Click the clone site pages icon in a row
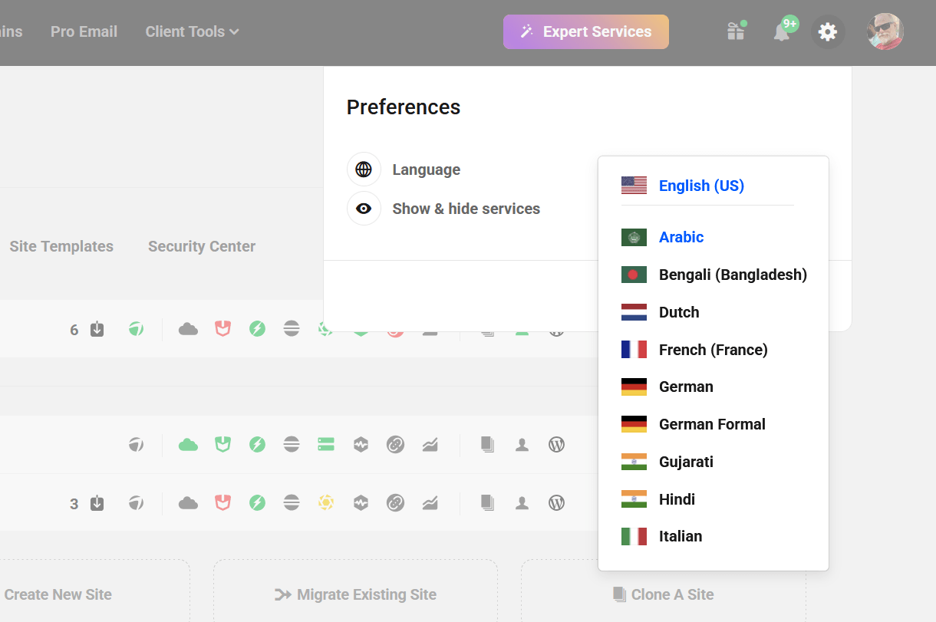The width and height of the screenshot is (936, 622). (x=487, y=444)
